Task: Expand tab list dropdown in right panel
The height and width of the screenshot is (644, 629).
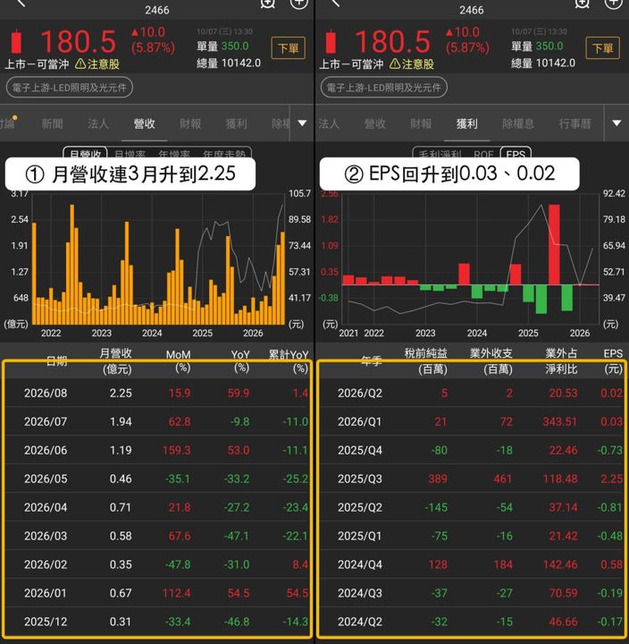Action: [x=616, y=123]
